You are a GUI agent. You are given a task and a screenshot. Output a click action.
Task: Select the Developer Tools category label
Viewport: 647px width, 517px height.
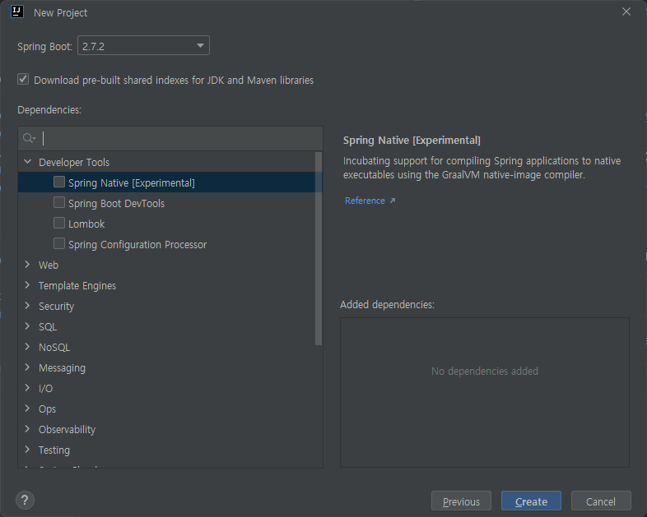tap(74, 162)
